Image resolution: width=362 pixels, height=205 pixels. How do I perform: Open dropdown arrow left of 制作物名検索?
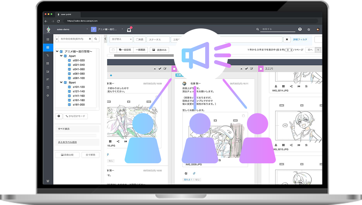point(57,39)
